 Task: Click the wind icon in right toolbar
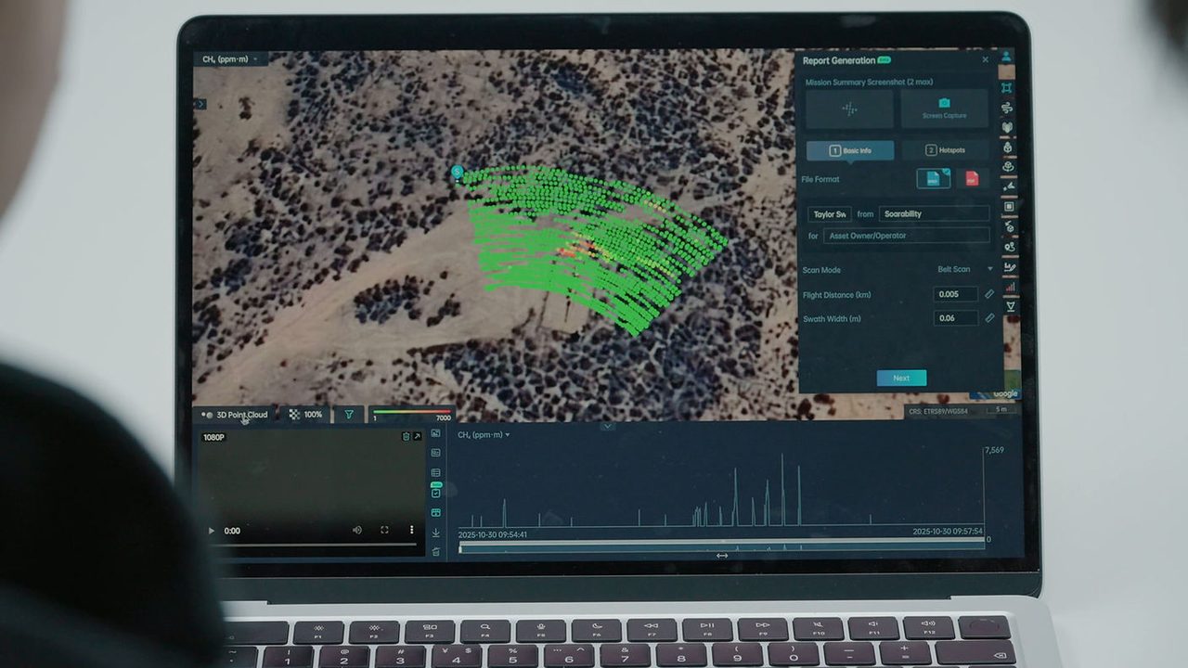pos(1007,108)
